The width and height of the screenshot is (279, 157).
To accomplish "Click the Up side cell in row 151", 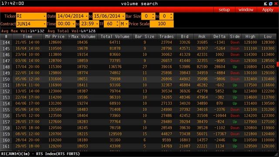I will [x=235, y=85].
